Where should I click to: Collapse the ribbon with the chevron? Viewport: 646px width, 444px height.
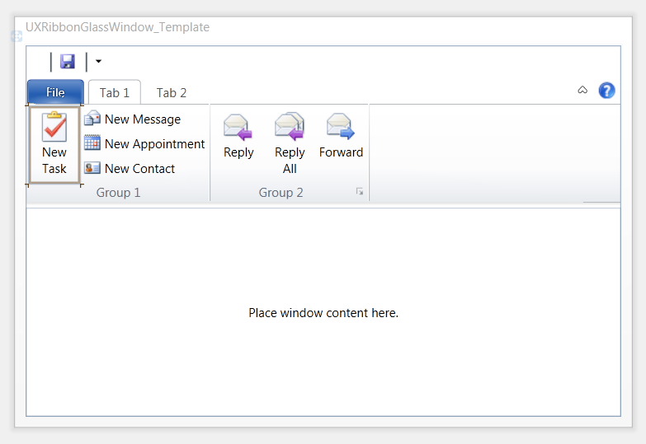coord(582,90)
